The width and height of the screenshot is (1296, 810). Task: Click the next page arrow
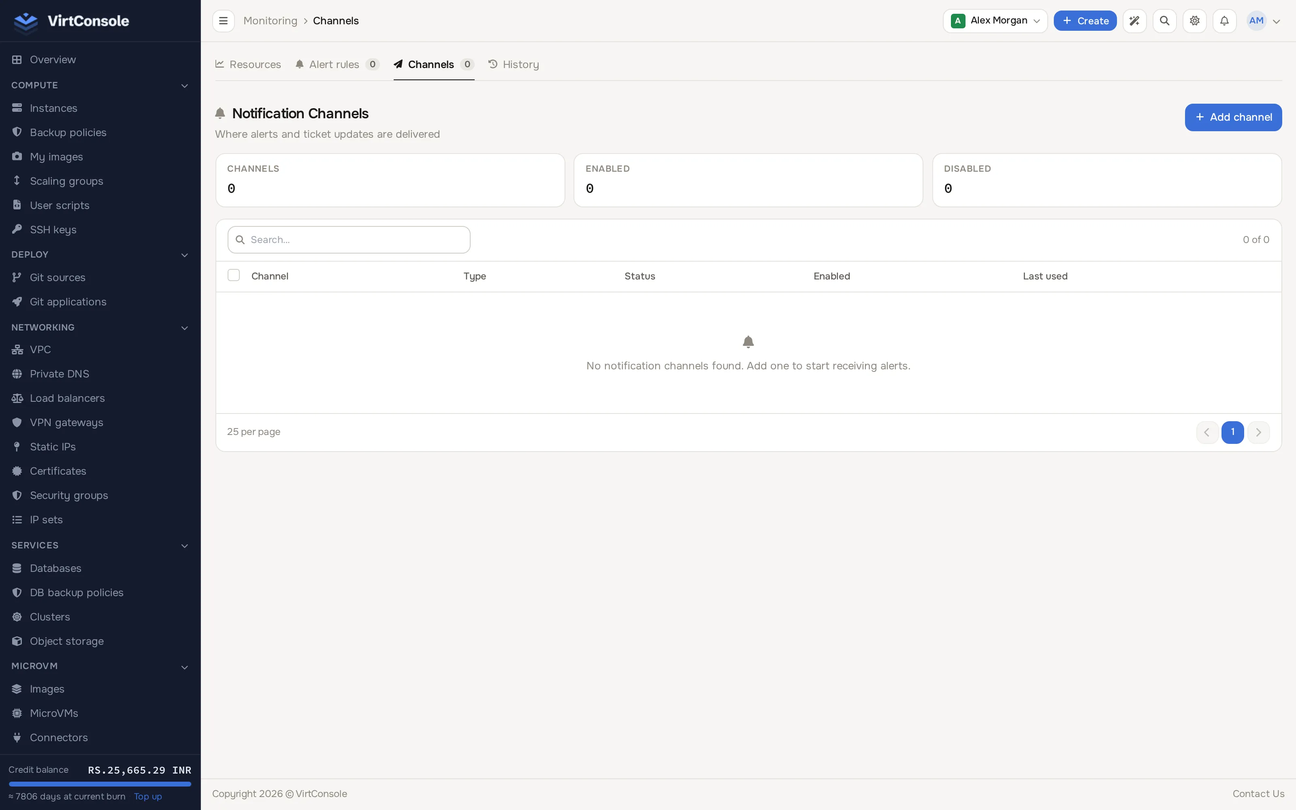[x=1258, y=432]
